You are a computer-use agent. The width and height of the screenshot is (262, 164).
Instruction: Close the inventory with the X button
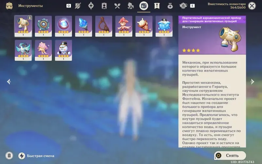pos(252,6)
